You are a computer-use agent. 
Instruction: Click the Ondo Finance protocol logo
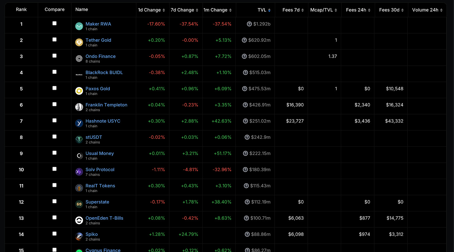coord(79,59)
